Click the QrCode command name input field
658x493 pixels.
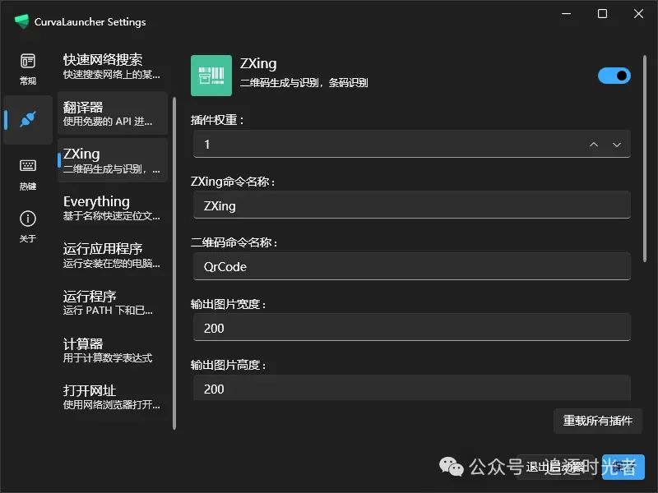pyautogui.click(x=411, y=266)
